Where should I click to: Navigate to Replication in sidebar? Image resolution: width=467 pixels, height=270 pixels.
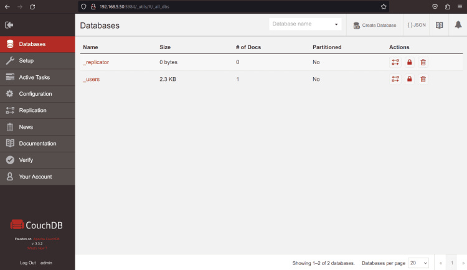click(x=32, y=110)
